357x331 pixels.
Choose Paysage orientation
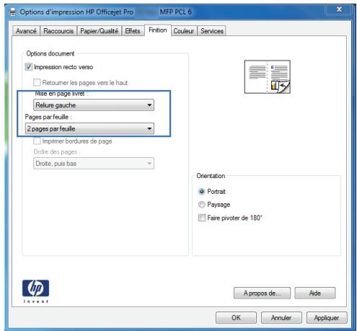tap(201, 205)
